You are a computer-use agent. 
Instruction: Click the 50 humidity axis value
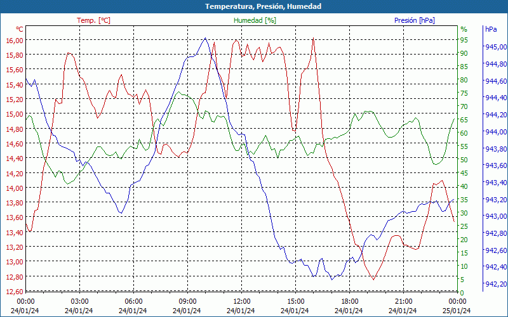(464, 160)
